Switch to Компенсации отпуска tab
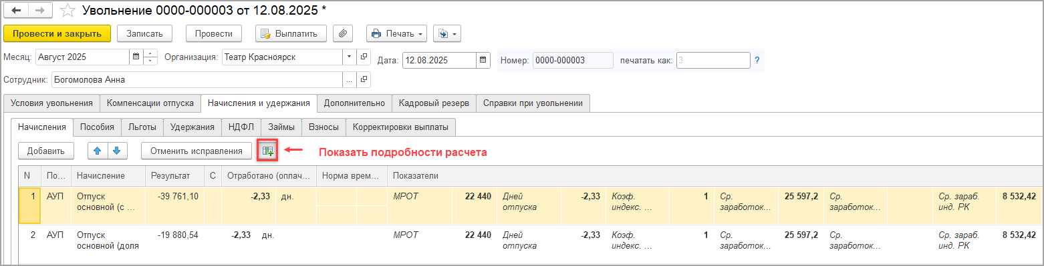1044x266 pixels. point(150,103)
